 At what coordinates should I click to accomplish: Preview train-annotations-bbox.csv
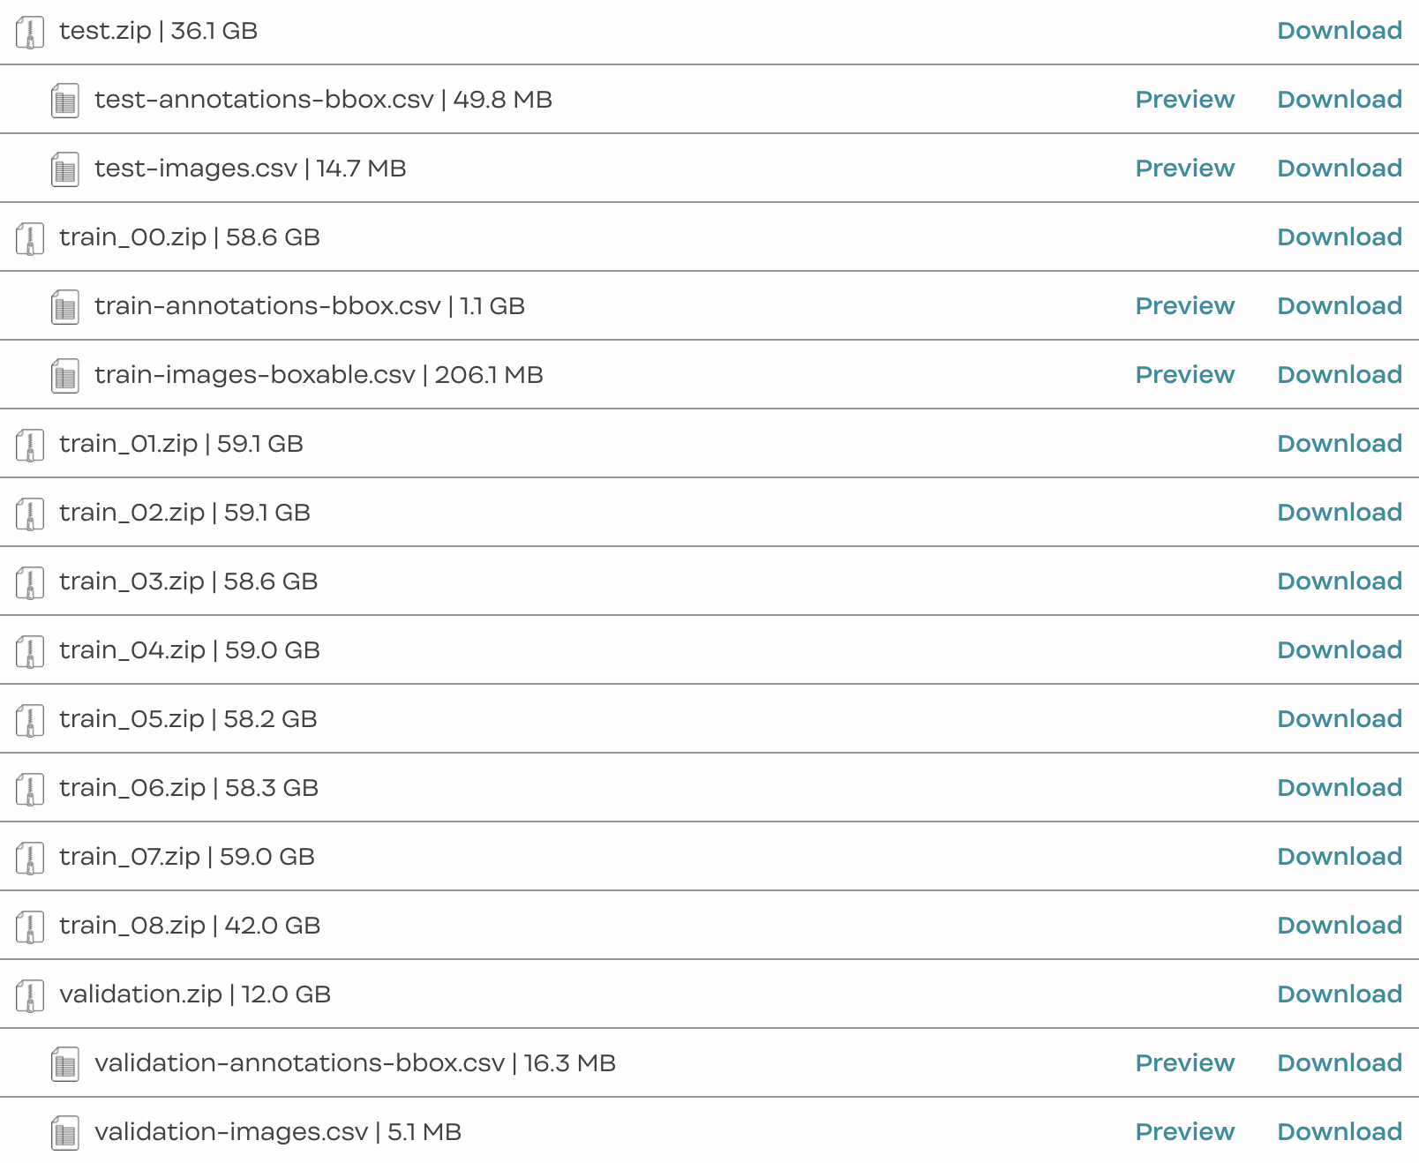click(1184, 306)
